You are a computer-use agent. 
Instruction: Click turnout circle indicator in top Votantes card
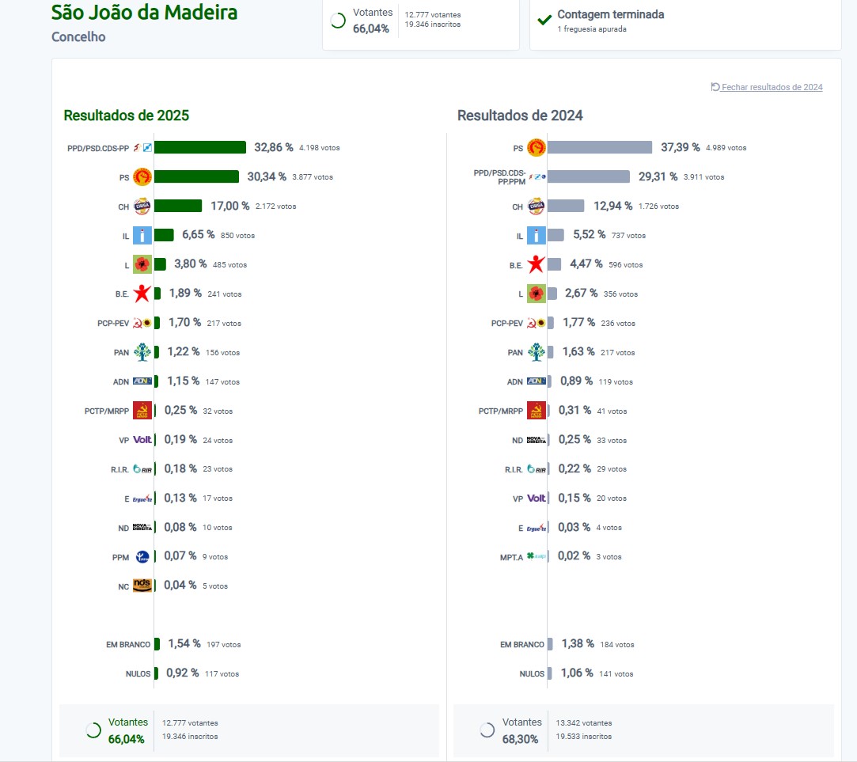point(339,21)
